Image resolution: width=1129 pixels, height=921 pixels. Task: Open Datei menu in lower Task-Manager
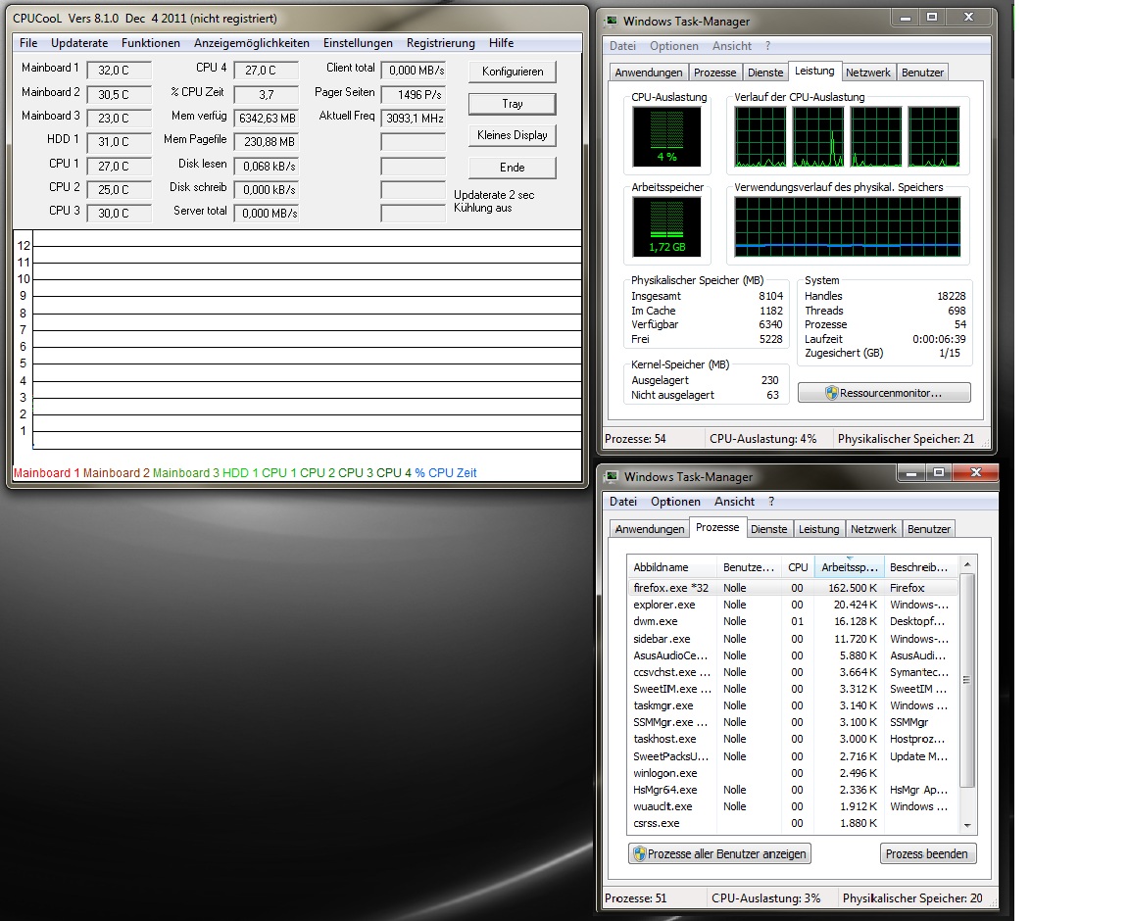(x=623, y=502)
